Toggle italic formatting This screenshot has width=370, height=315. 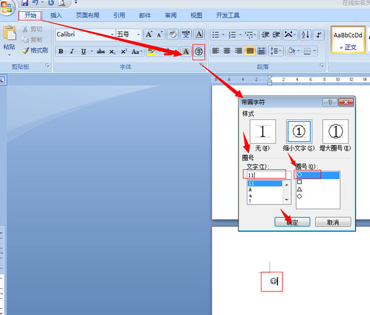(72, 51)
